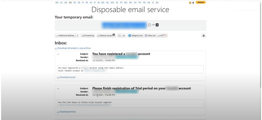Click the yellow Donate button
Viewport: 262px width, 120px height.
[x=201, y=2]
